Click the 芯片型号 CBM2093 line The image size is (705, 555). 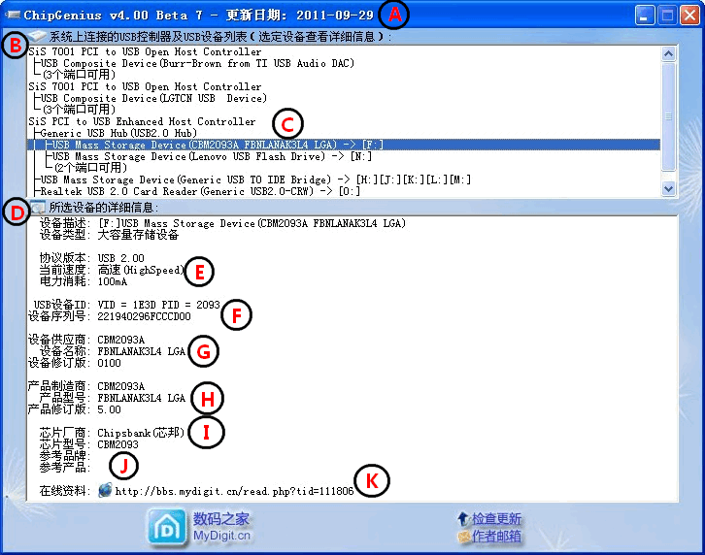point(89,445)
